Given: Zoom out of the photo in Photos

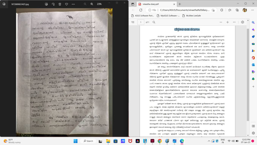Looking at the screenshot, I should 85,4.
